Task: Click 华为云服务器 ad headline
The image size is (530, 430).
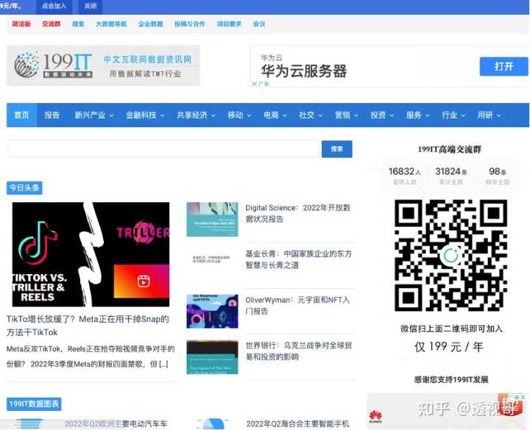Action: tap(303, 71)
